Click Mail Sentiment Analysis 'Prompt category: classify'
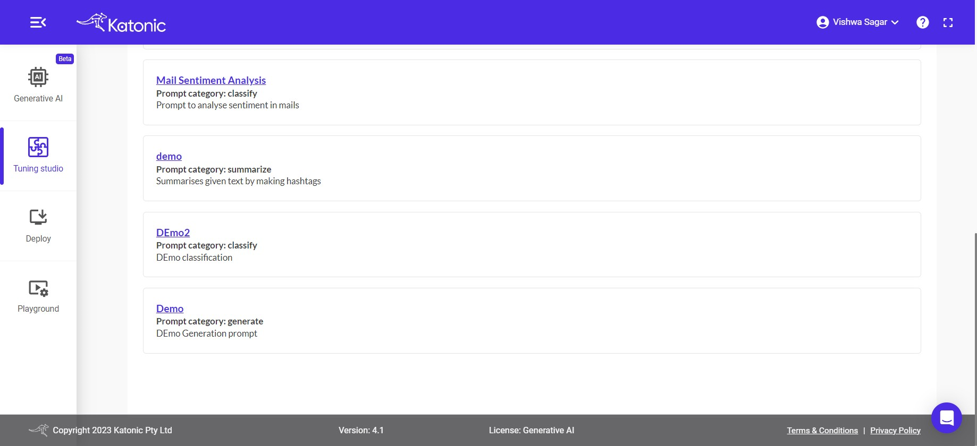 coord(207,93)
